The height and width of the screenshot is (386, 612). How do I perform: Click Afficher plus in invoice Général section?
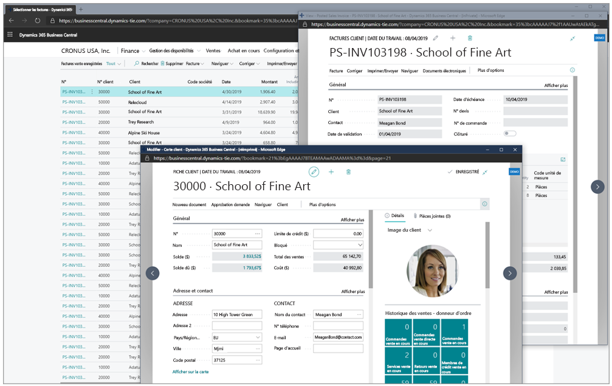pyautogui.click(x=556, y=86)
